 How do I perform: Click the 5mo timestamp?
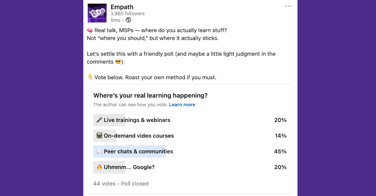tap(115, 20)
